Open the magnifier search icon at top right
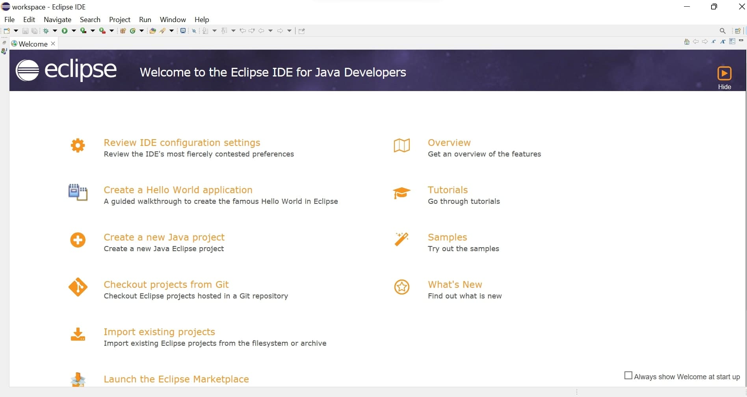This screenshot has height=397, width=747. [x=723, y=30]
